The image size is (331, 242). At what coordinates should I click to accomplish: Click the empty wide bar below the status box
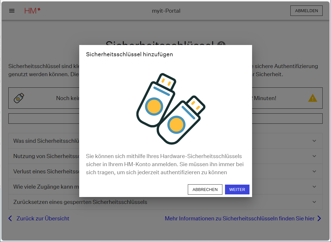click(x=43, y=119)
